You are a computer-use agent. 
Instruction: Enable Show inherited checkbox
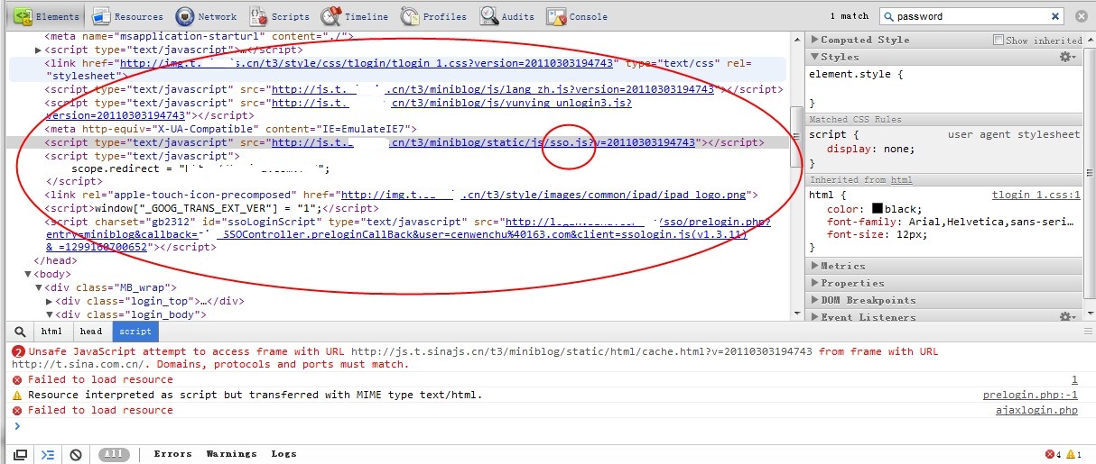pyautogui.click(x=998, y=40)
